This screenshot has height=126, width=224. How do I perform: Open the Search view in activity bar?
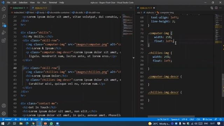pos(4,17)
